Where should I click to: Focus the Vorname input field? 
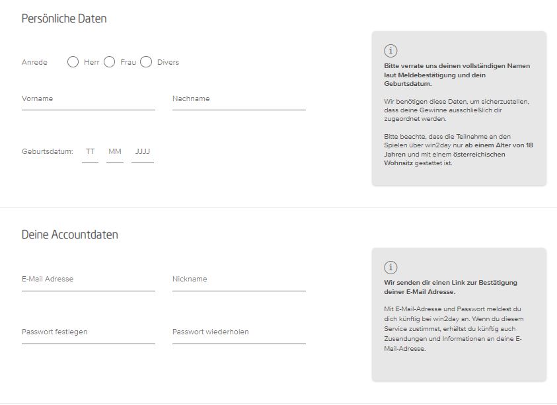(88, 99)
